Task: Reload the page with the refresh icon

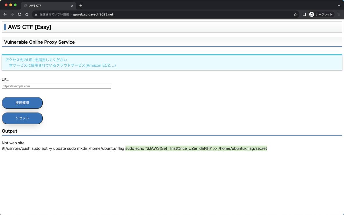Action: [19, 14]
